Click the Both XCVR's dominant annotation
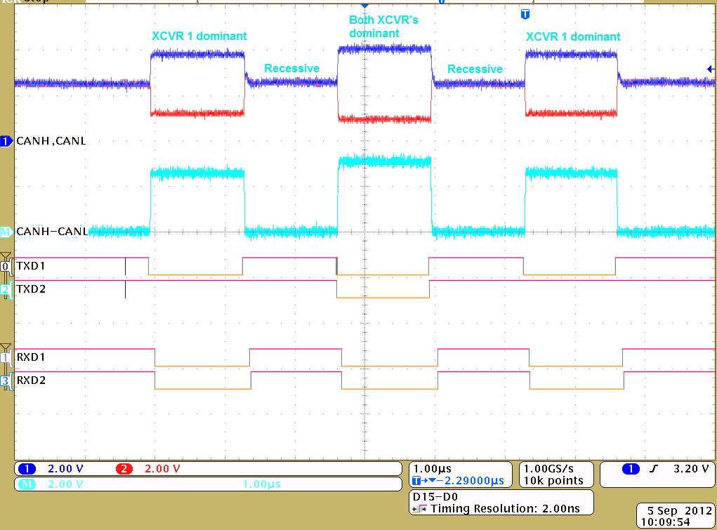Viewport: 717px width, 530px height. click(383, 26)
